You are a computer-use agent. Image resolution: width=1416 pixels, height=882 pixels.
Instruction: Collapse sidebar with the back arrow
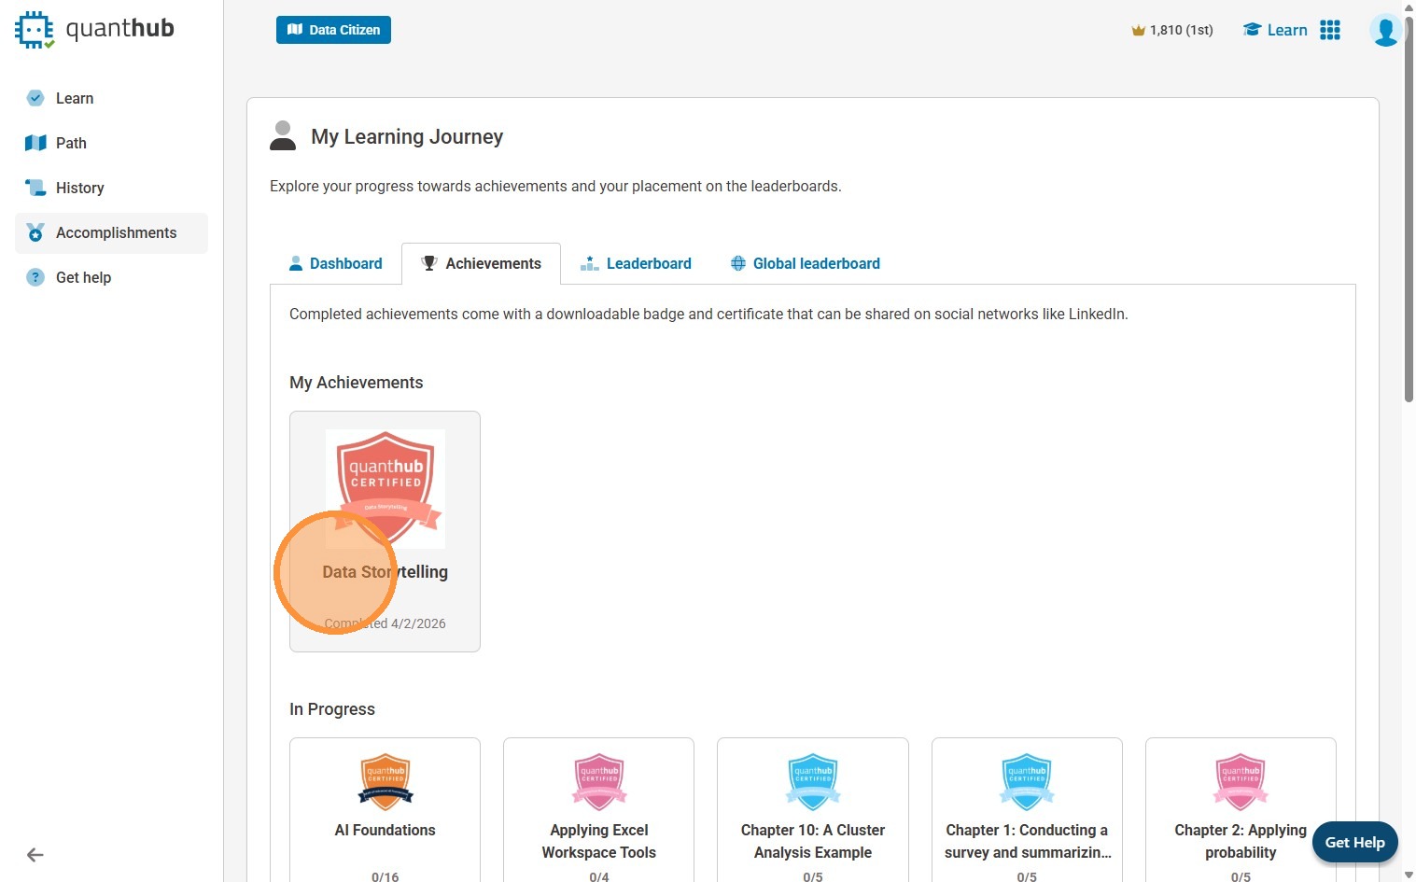pos(35,855)
